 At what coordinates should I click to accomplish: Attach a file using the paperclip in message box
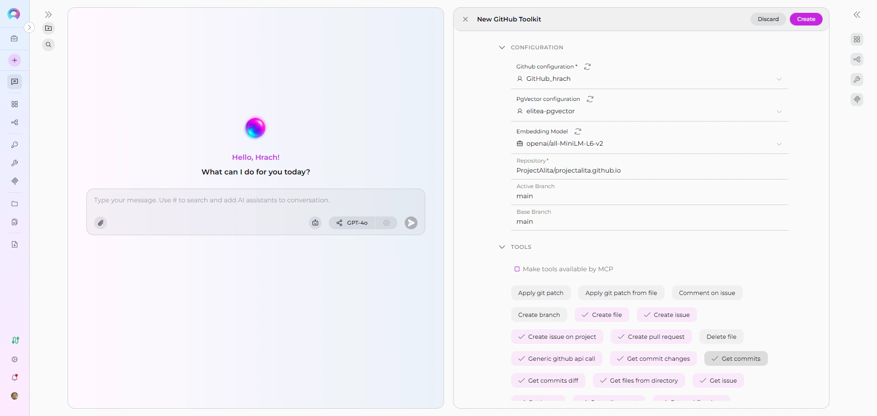(100, 223)
